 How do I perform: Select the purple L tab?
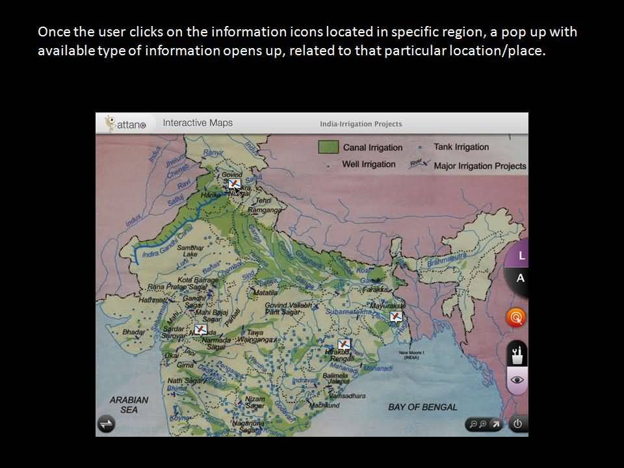(x=521, y=256)
